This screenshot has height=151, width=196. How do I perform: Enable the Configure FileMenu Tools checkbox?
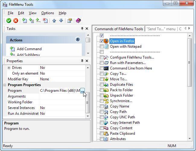click(102, 57)
